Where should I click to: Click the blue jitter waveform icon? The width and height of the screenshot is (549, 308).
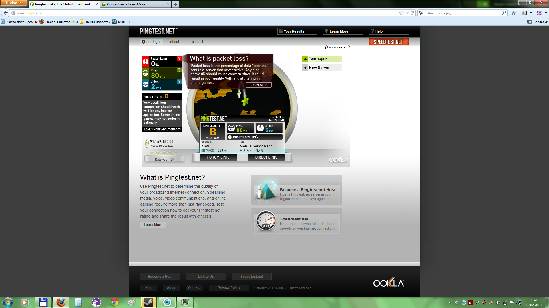pos(146,84)
